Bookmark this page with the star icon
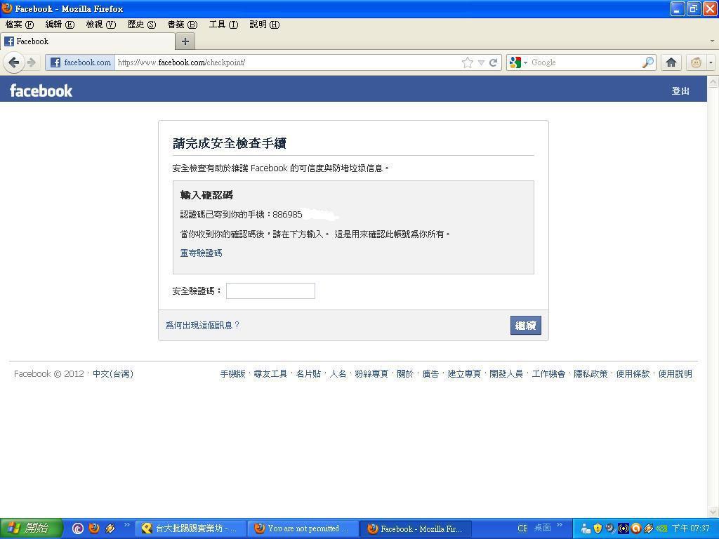Screen dimensions: 719x539 tap(467, 62)
